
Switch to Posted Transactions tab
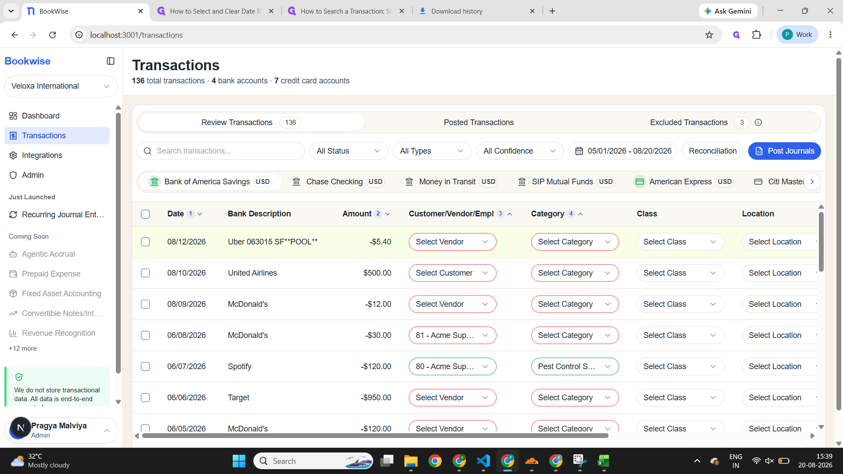pos(479,122)
